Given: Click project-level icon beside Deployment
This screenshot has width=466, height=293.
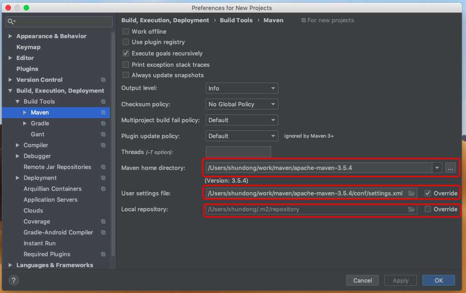Looking at the screenshot, I should pyautogui.click(x=103, y=178).
